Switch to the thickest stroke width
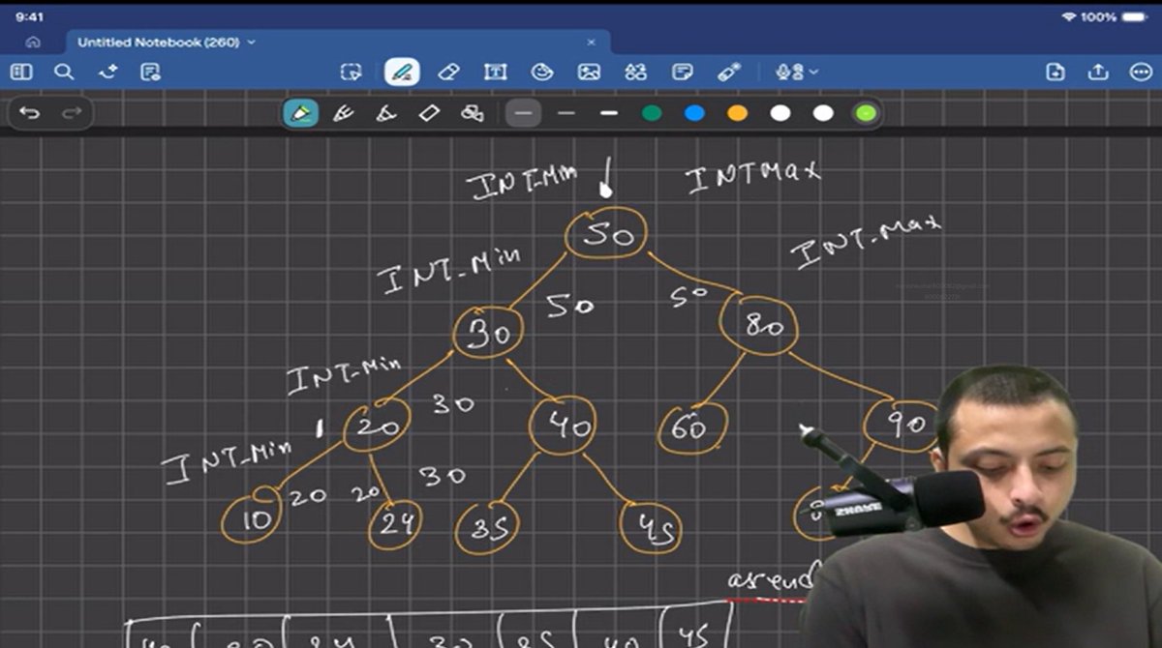Viewport: 1162px width, 648px height. pyautogui.click(x=611, y=113)
